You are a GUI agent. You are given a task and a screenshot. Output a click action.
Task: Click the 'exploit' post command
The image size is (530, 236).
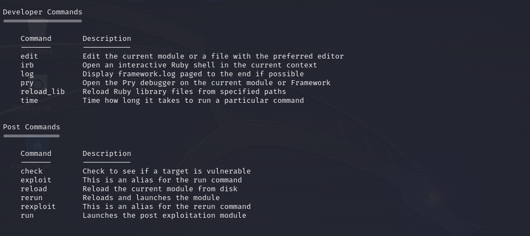point(36,180)
